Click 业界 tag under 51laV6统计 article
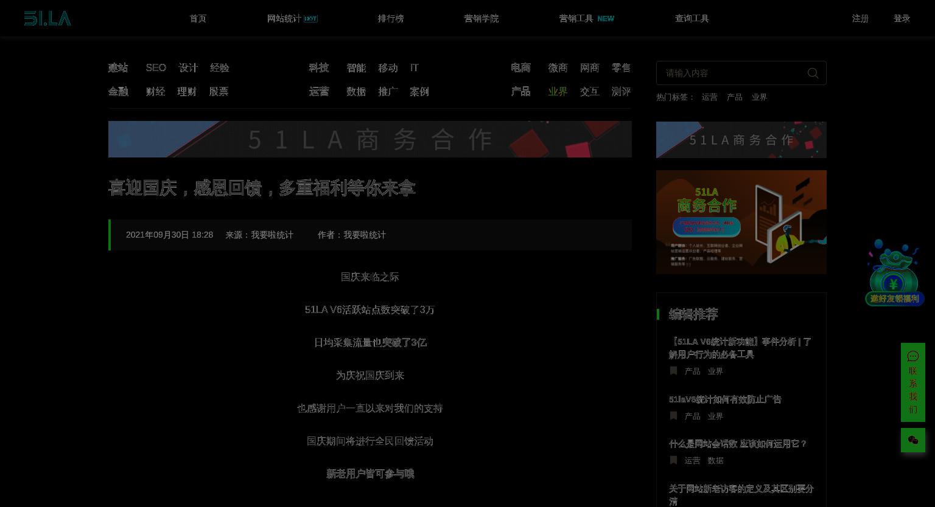 [715, 416]
